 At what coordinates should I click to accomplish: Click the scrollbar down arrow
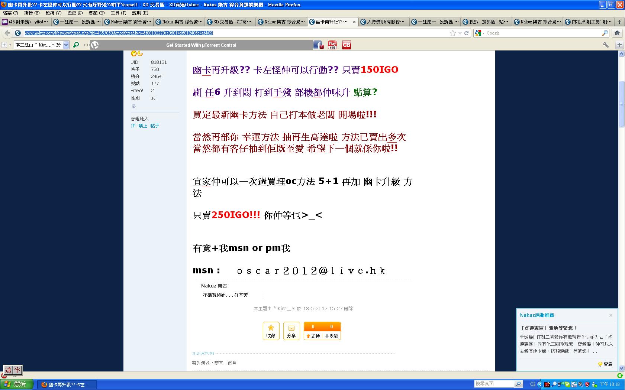click(621, 368)
